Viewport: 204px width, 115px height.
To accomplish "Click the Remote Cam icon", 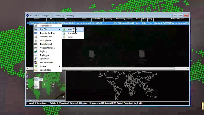I will click(x=36, y=37).
